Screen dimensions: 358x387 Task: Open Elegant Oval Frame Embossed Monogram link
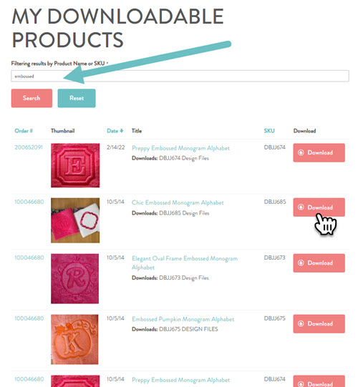point(185,263)
